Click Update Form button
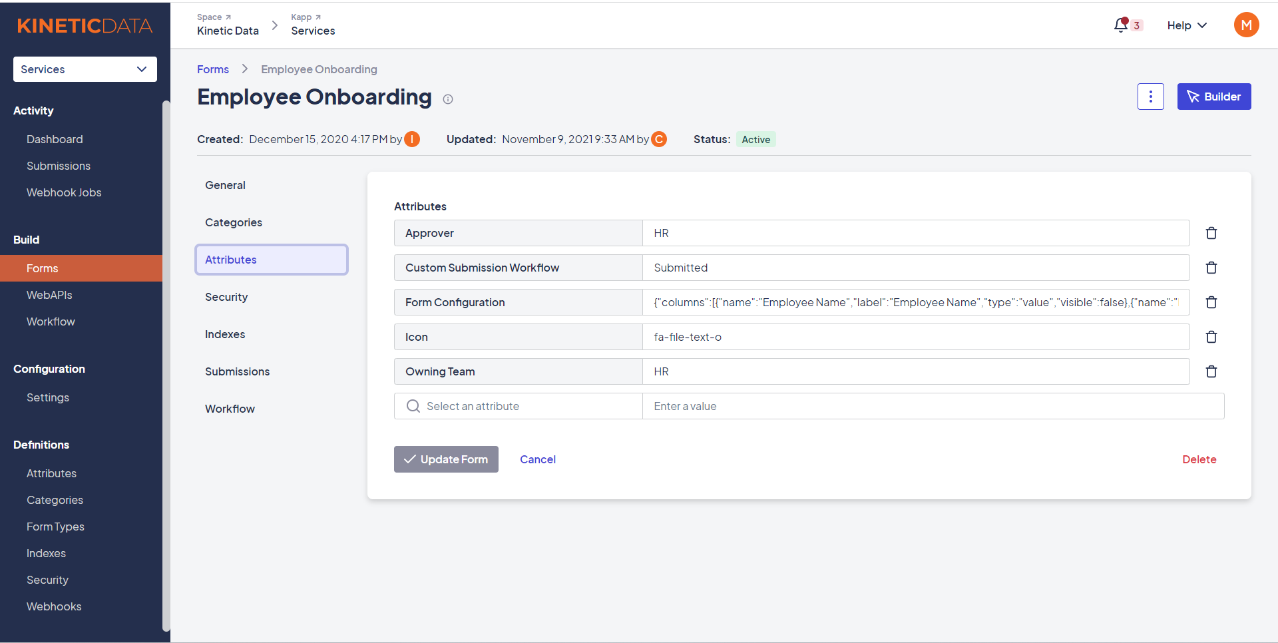The height and width of the screenshot is (643, 1278). 446,459
